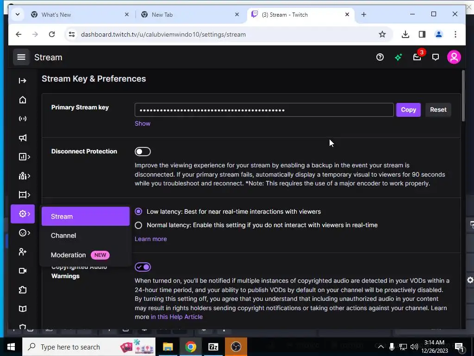Toggle Disconnect Protection switch
The image size is (474, 356).
[143, 152]
